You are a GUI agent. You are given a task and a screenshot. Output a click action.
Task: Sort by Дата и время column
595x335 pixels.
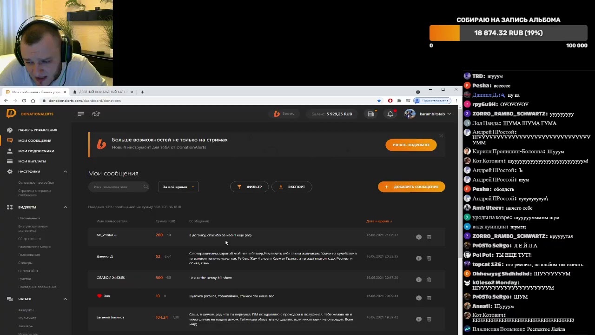click(379, 221)
